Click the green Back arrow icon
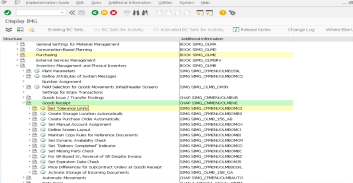 click(95, 12)
